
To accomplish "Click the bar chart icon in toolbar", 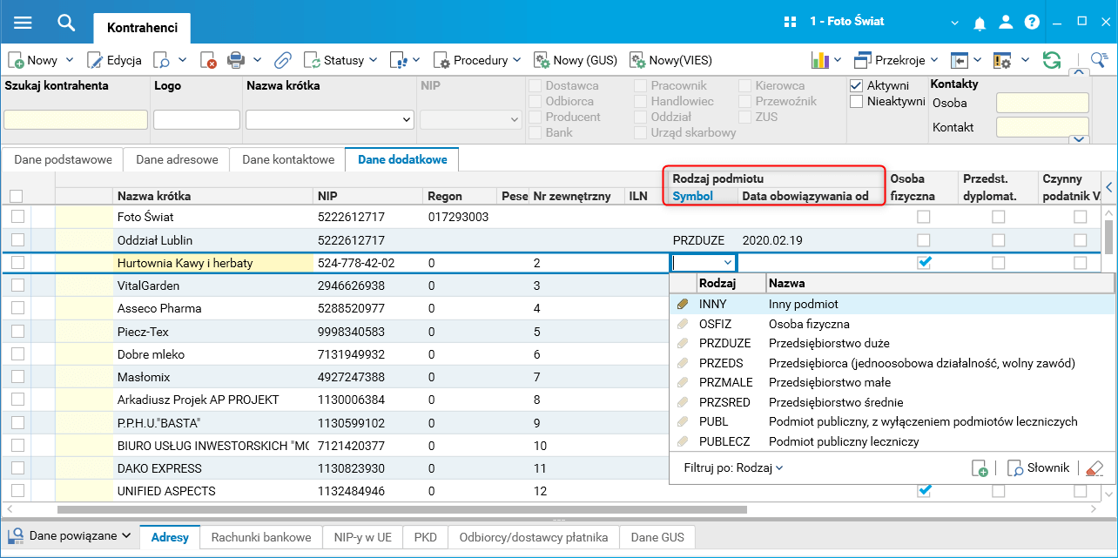I will [x=819, y=60].
